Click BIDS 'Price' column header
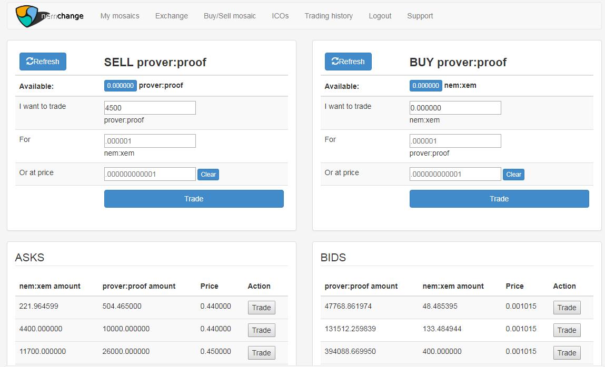Image resolution: width=605 pixels, height=367 pixels. 515,286
